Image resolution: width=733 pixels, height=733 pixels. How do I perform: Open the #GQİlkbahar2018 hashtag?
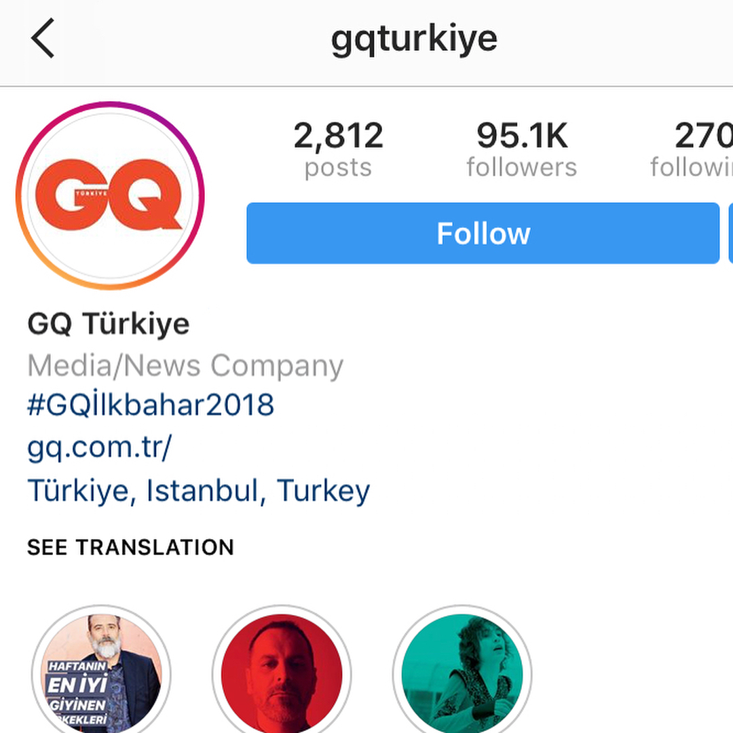[151, 405]
